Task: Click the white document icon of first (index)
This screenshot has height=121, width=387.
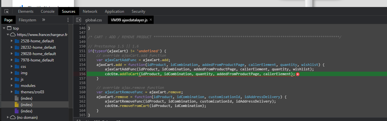Action: click(17, 98)
